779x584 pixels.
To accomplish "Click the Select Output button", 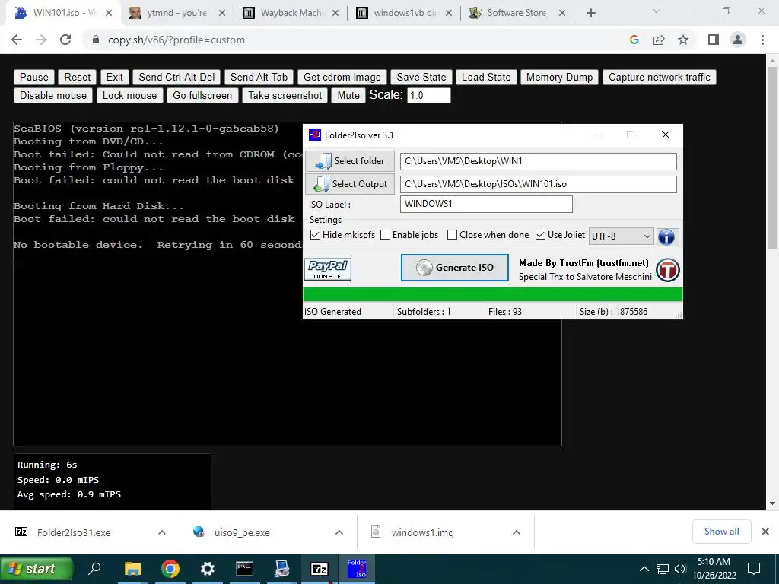I will (350, 184).
